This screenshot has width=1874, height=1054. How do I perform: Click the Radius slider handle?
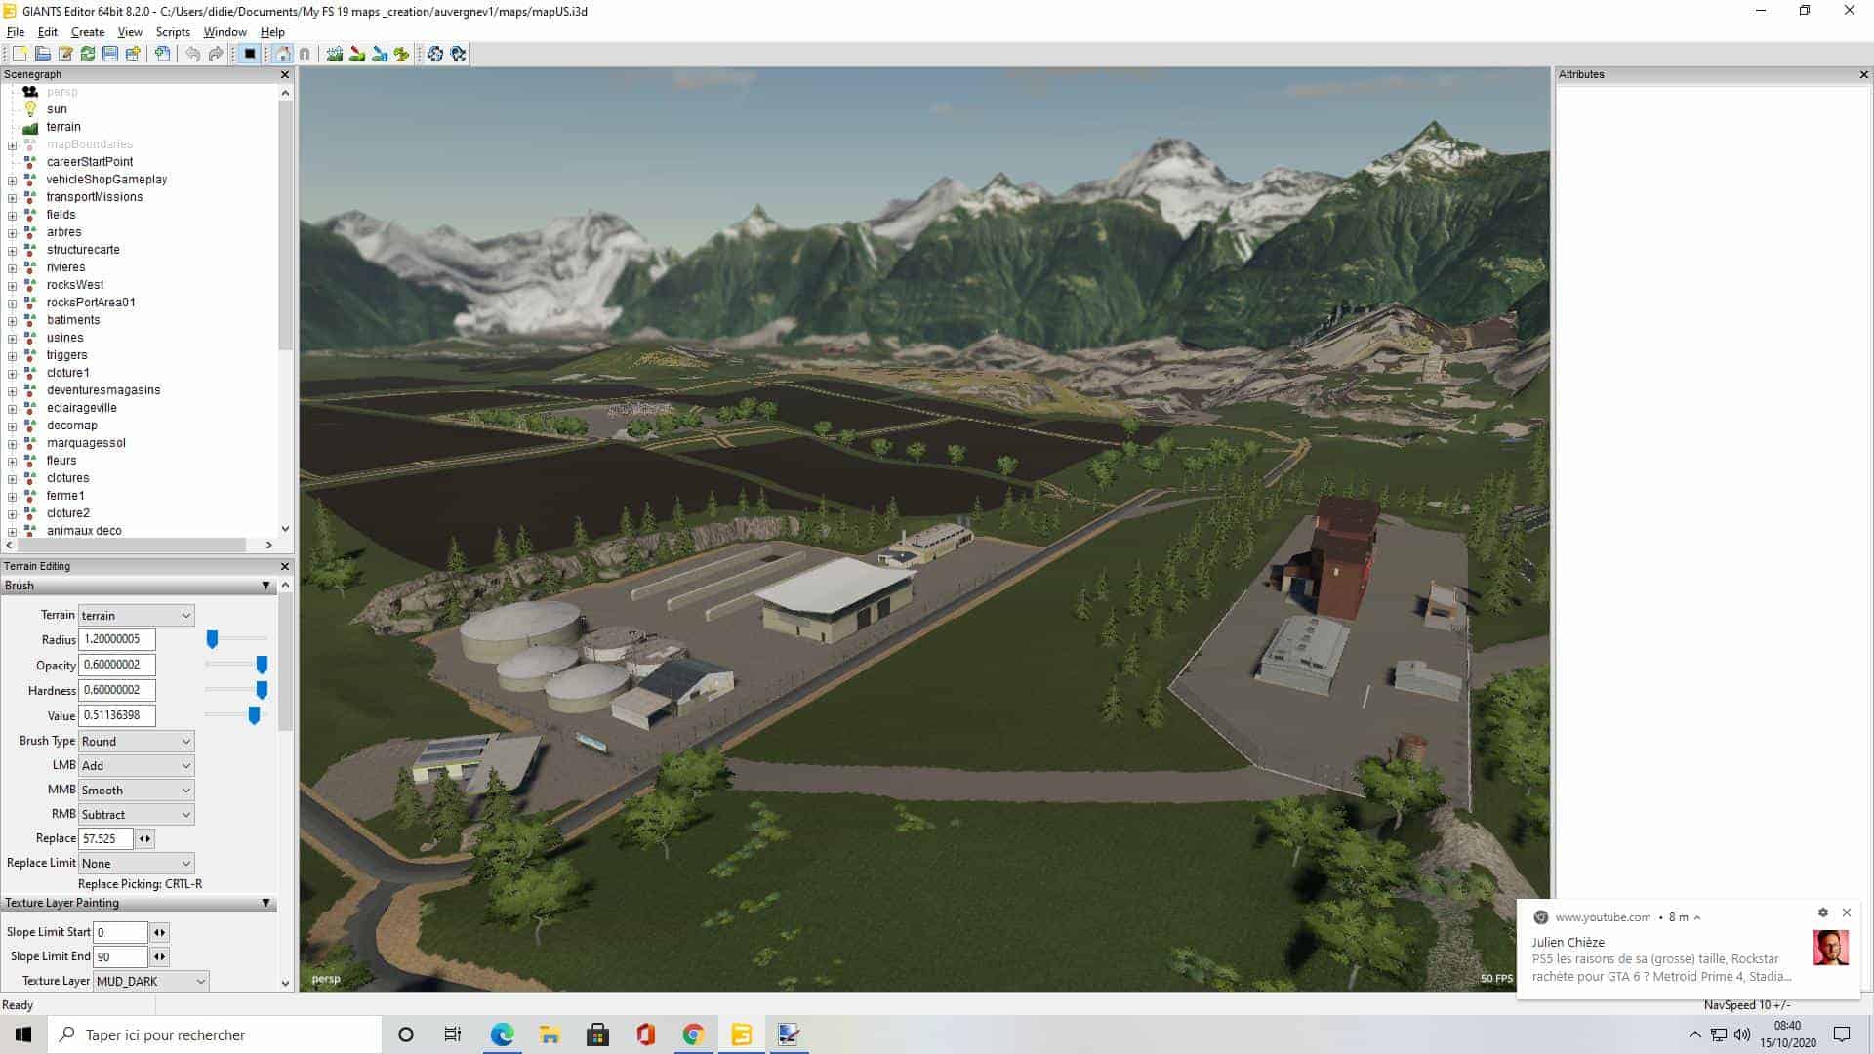pos(212,639)
